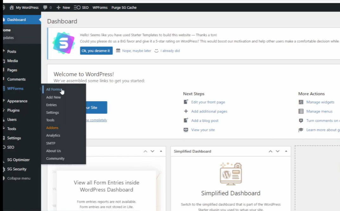Click the WPForms sidebar icon
Image resolution: width=340 pixels, height=211 pixels.
pos(4,88)
